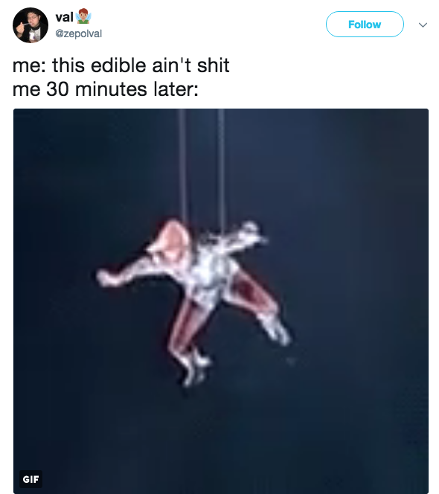
Task: Click the performer's silver boots at bottom
Action: tap(193, 367)
